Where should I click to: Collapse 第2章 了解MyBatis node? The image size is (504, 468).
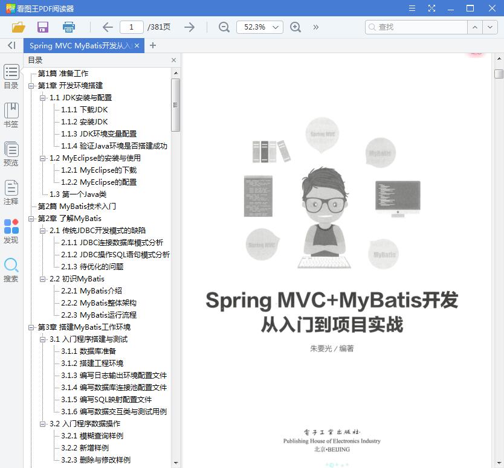pos(31,219)
